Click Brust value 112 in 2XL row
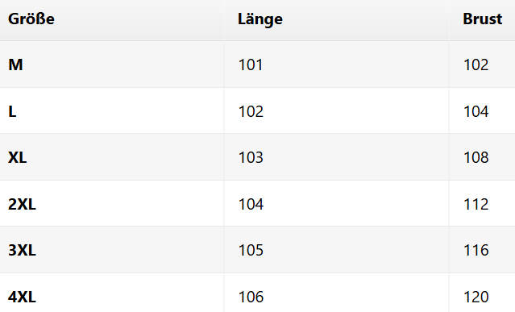The width and height of the screenshot is (515, 312). click(476, 204)
